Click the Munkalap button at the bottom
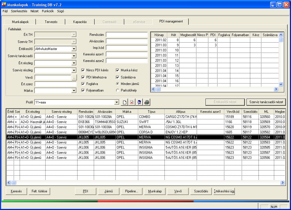This screenshot has height=210, width=291. point(155,191)
